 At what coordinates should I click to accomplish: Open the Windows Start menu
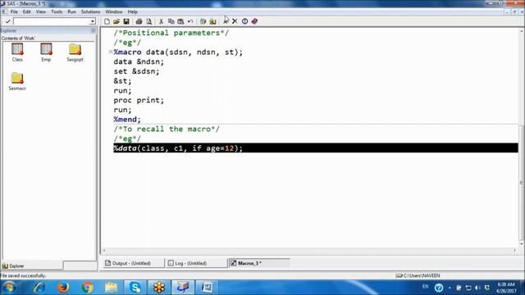click(9, 288)
